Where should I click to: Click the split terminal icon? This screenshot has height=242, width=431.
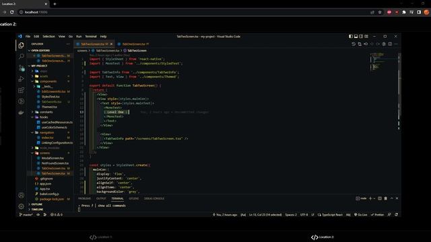click(380, 198)
